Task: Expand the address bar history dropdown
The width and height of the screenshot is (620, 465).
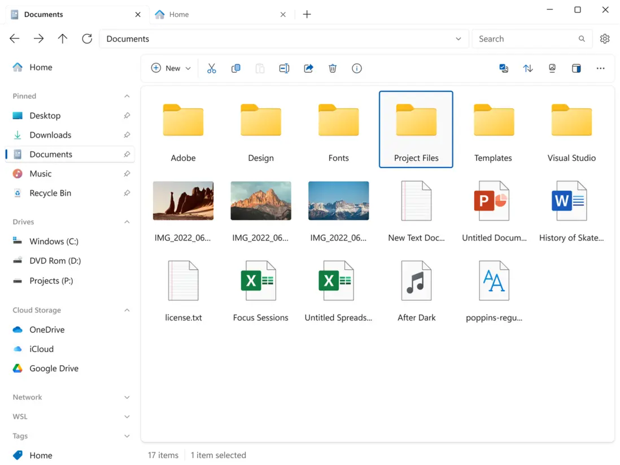Action: (459, 39)
